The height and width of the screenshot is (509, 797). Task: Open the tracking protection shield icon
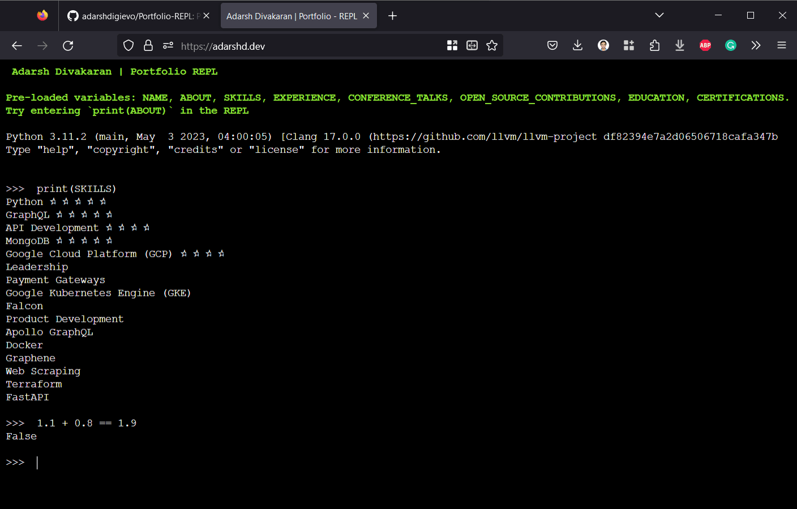[128, 46]
